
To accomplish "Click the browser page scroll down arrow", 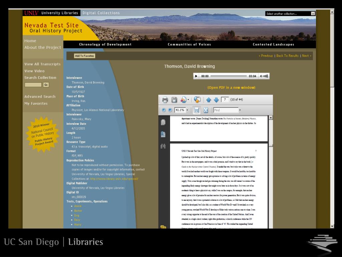I will [332, 226].
